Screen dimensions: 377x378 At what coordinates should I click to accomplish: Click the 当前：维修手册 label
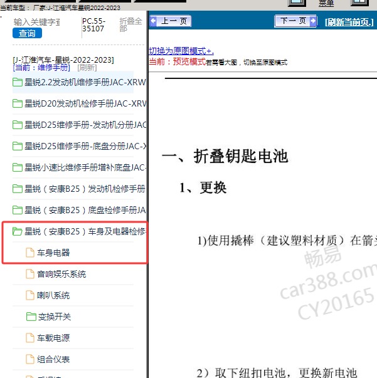coord(41,68)
